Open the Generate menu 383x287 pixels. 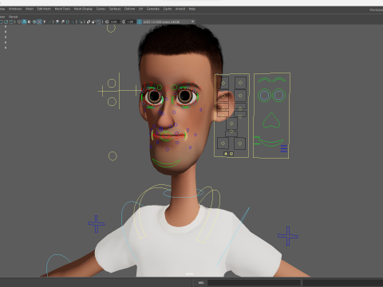pyautogui.click(x=153, y=9)
